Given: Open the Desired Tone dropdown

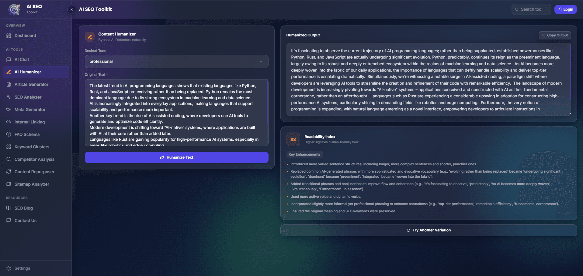Looking at the screenshot, I should (176, 62).
